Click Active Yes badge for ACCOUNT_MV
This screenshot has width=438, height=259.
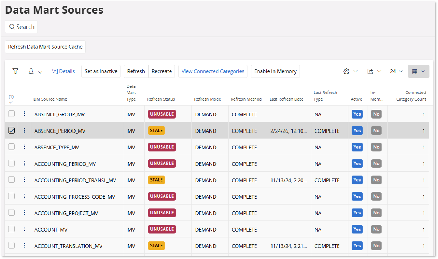(357, 229)
